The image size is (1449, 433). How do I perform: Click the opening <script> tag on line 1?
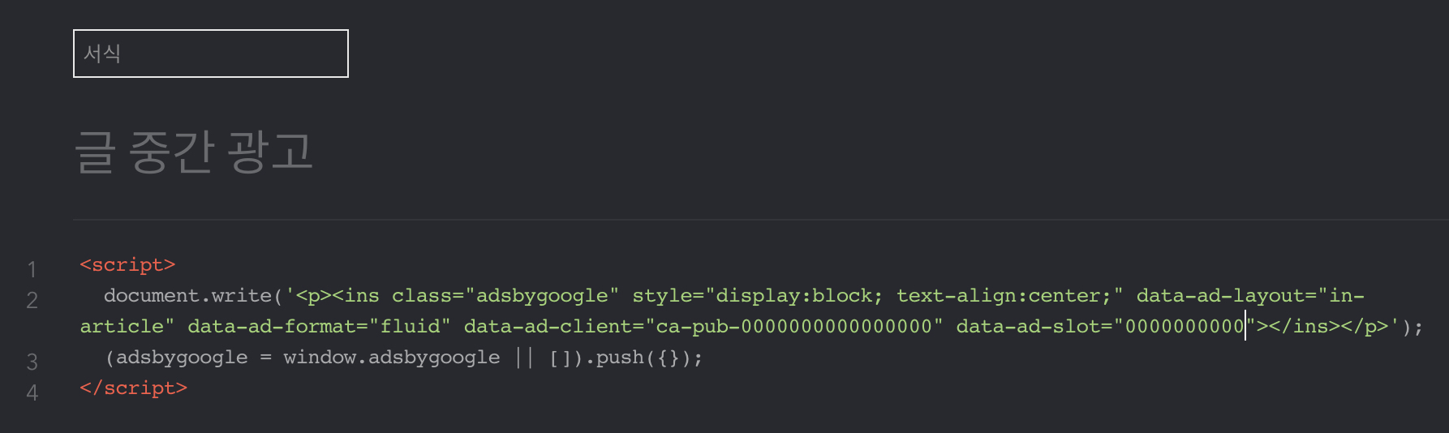pyautogui.click(x=127, y=265)
